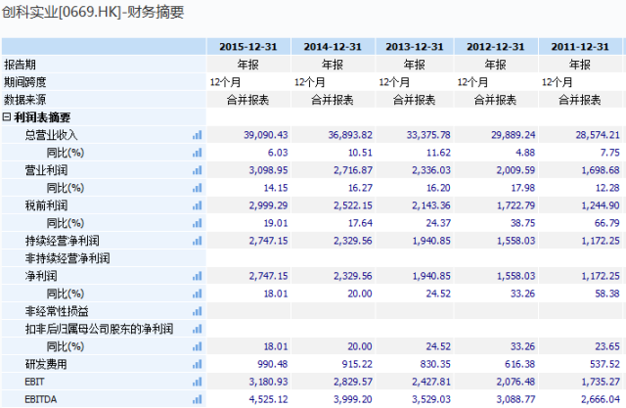Select revenue value 39,090.43
This screenshot has height=408, width=626.
266,135
